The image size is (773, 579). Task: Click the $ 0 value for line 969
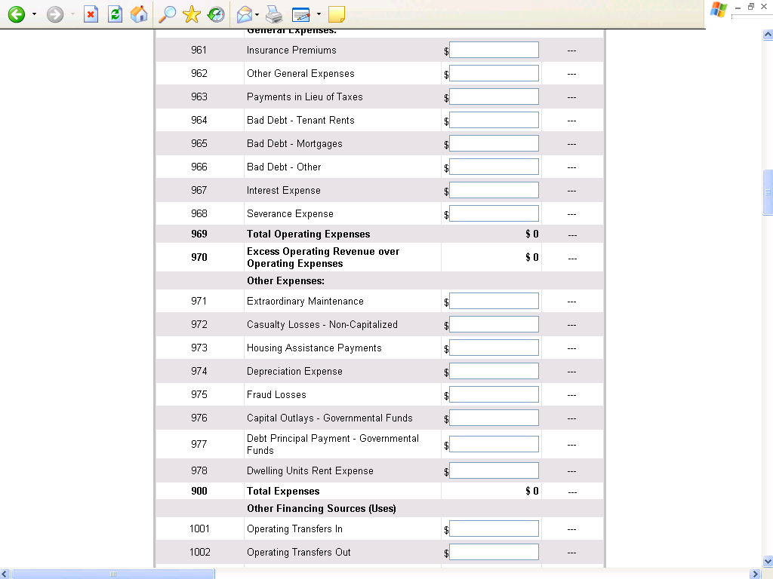pyautogui.click(x=532, y=234)
